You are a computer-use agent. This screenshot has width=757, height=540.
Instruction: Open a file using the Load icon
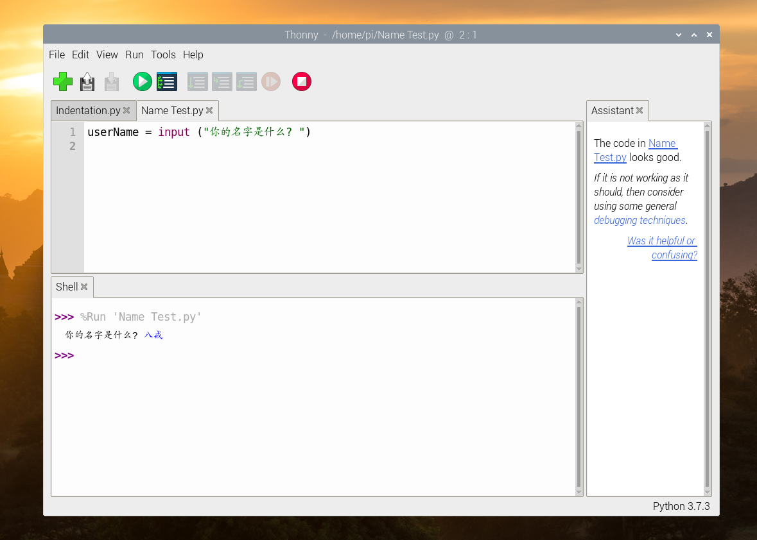[87, 81]
